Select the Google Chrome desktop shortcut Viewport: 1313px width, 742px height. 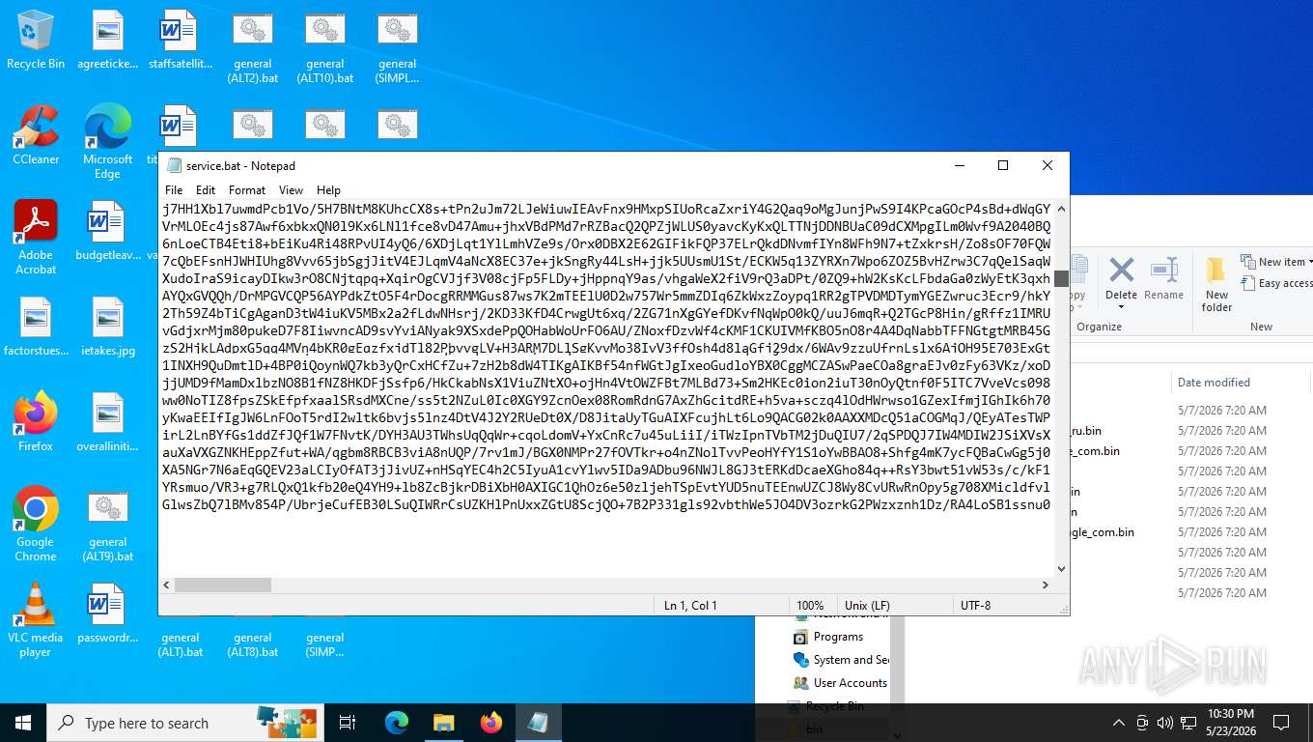click(x=36, y=524)
